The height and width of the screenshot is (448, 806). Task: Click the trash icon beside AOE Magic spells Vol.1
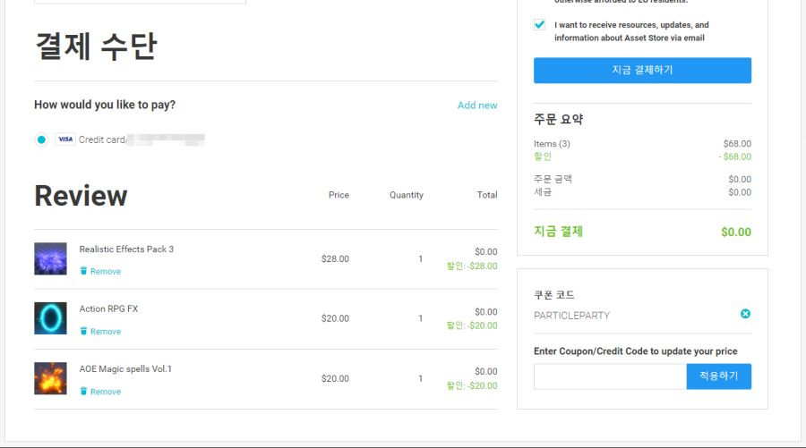click(83, 391)
